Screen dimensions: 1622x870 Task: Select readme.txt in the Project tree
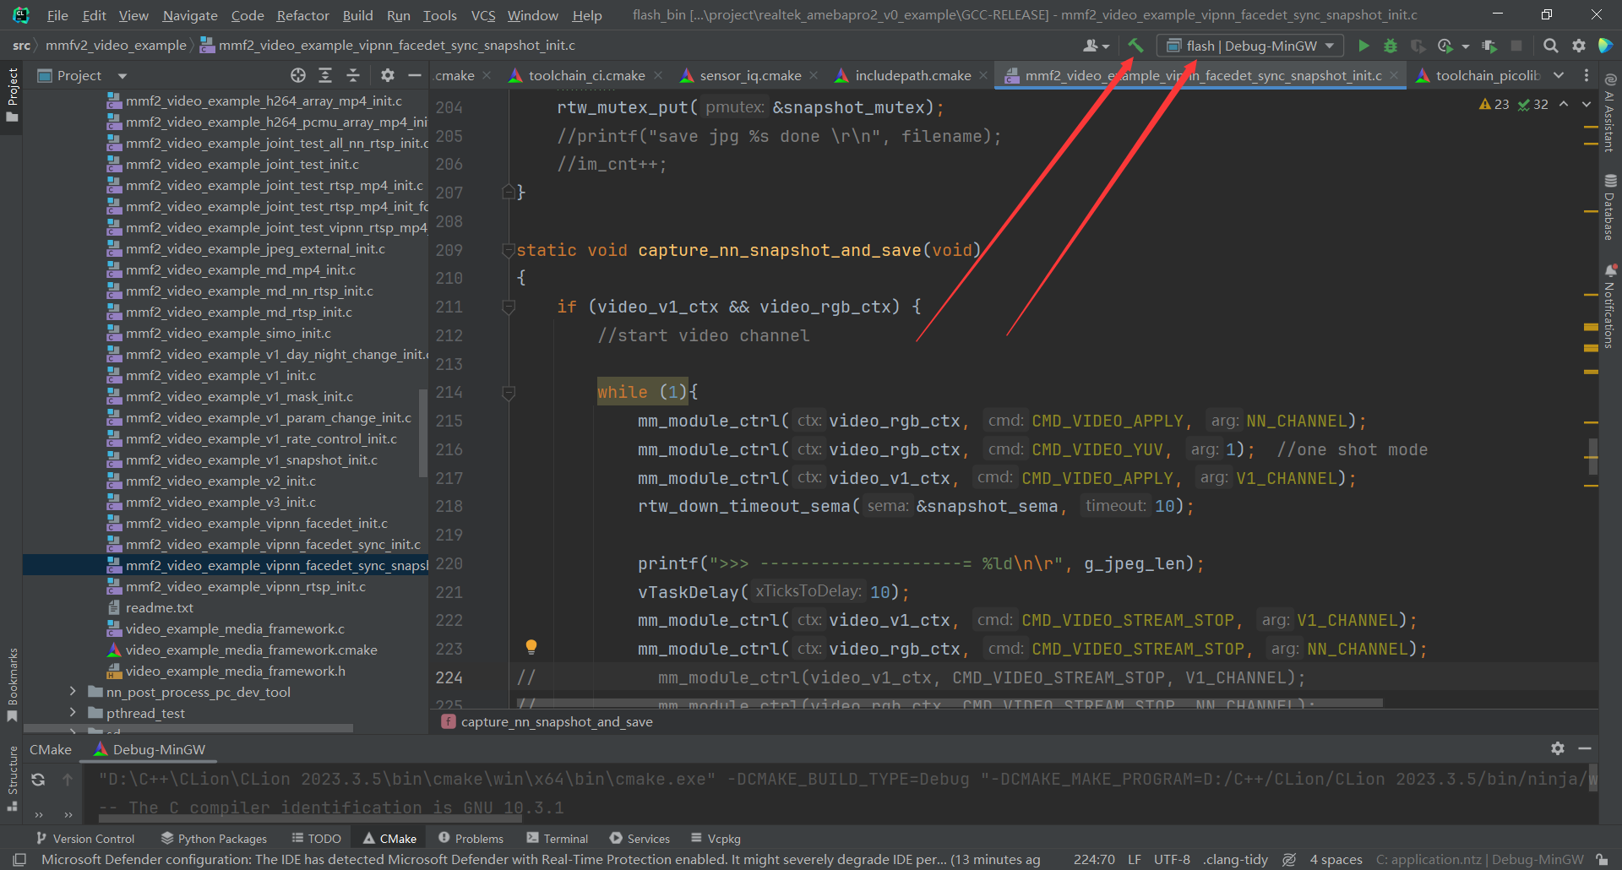point(160,607)
